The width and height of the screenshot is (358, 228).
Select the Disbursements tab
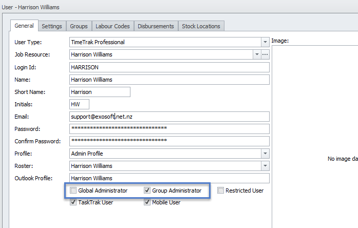156,26
